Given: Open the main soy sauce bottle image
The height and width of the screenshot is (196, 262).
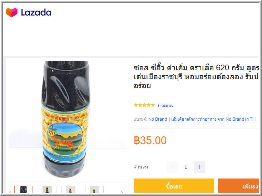Looking at the screenshot, I should [x=66, y=119].
